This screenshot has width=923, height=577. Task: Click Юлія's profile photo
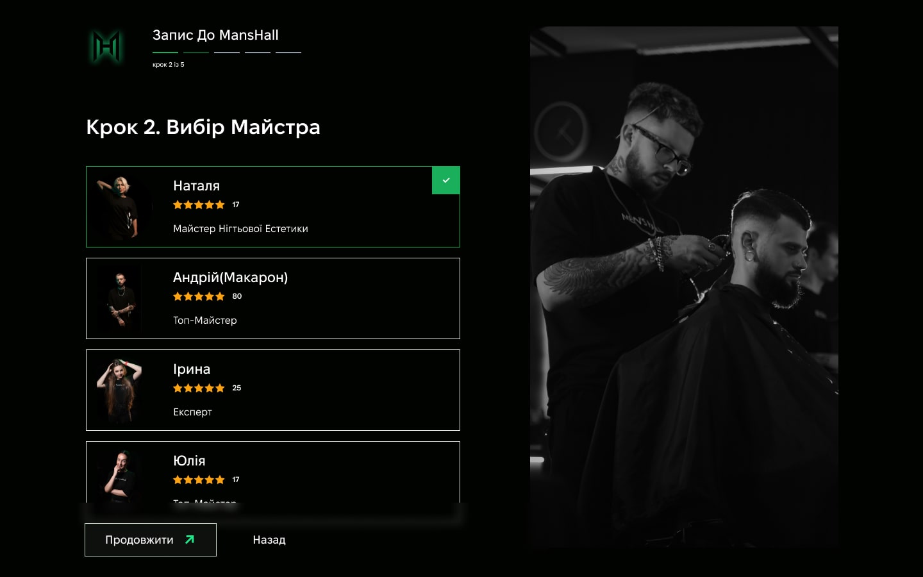[x=119, y=475]
